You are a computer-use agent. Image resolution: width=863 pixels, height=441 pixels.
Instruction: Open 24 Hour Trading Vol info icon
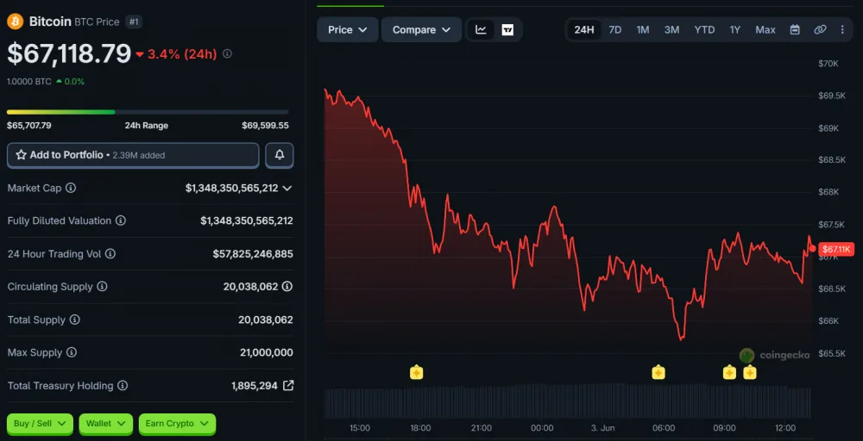pos(110,254)
